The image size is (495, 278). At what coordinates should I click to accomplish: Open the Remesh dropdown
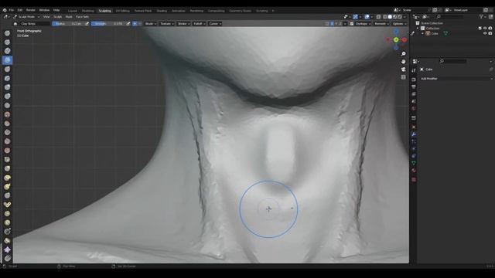pyautogui.click(x=381, y=24)
